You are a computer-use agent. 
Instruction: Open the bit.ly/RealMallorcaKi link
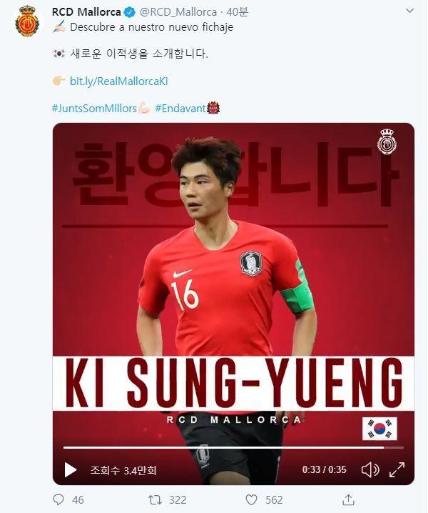click(119, 81)
